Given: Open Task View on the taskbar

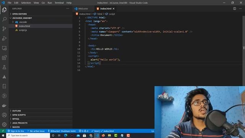Looking at the screenshot, I should 59,135.
